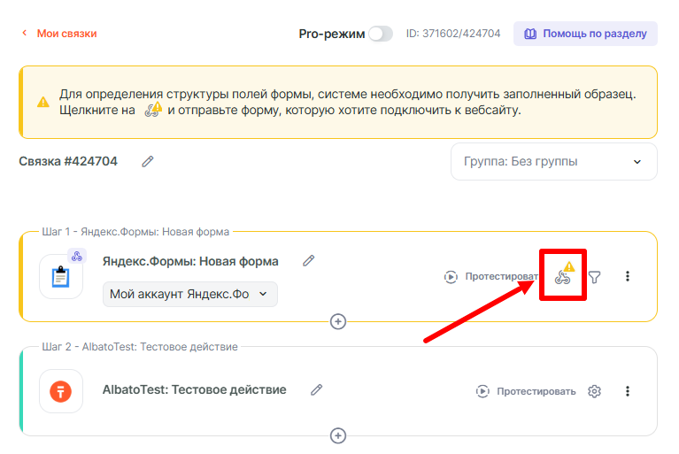Add a step after step 1 with plus
Image resolution: width=679 pixels, height=454 pixels.
337,320
